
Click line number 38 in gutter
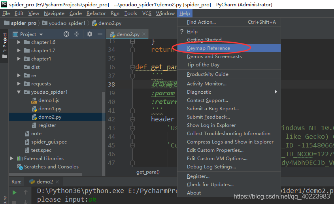pyautogui.click(x=111, y=85)
